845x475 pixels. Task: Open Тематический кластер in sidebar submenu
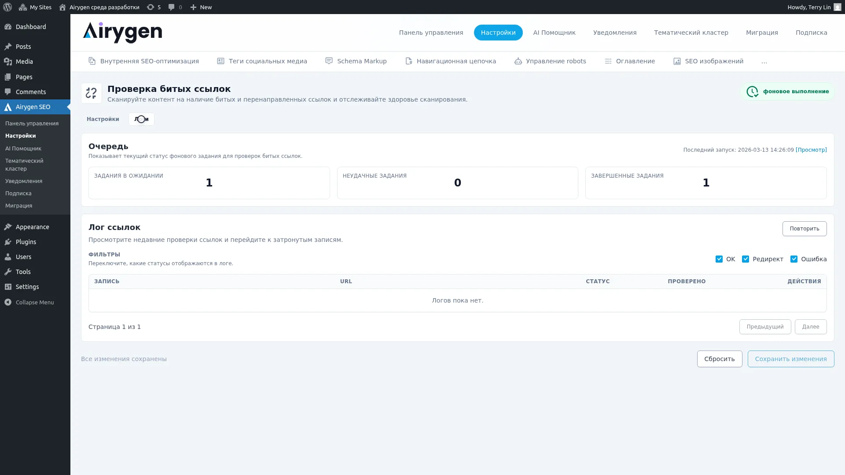[x=24, y=165]
